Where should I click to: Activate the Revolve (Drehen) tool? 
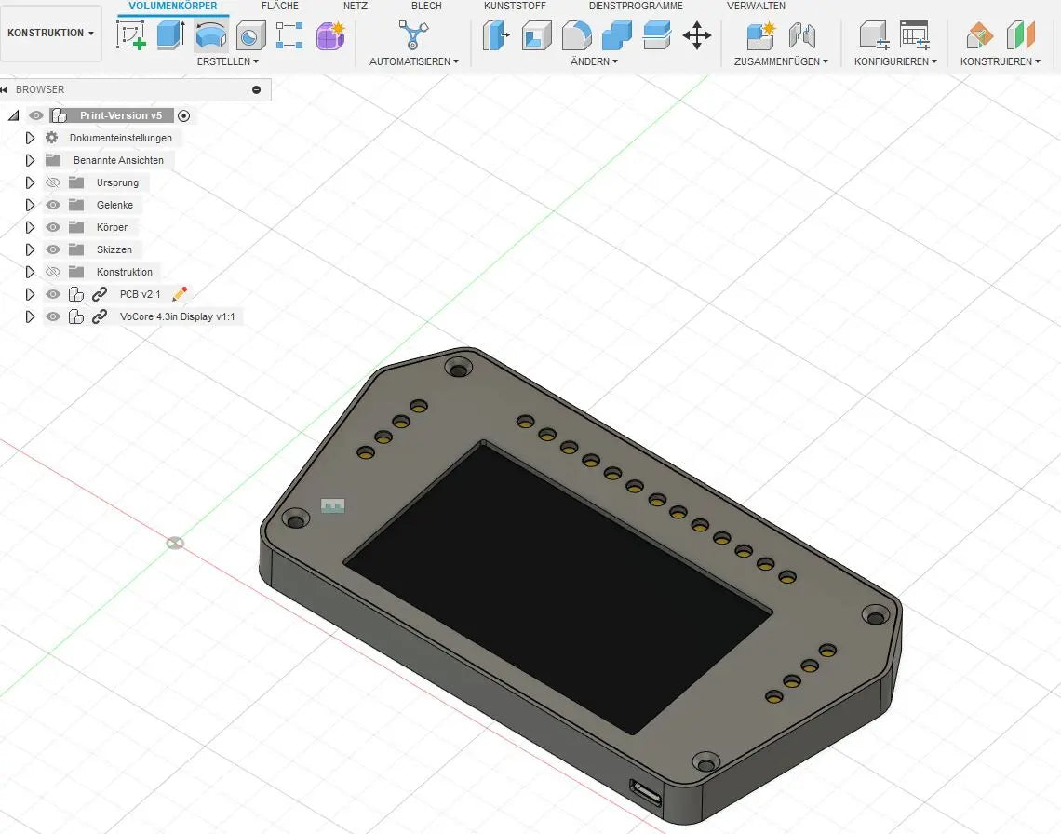[210, 35]
